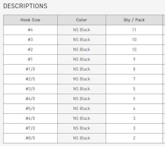Select the #5/0 hook size cell
Viewport: 165px width, 146px height.
tap(30, 109)
